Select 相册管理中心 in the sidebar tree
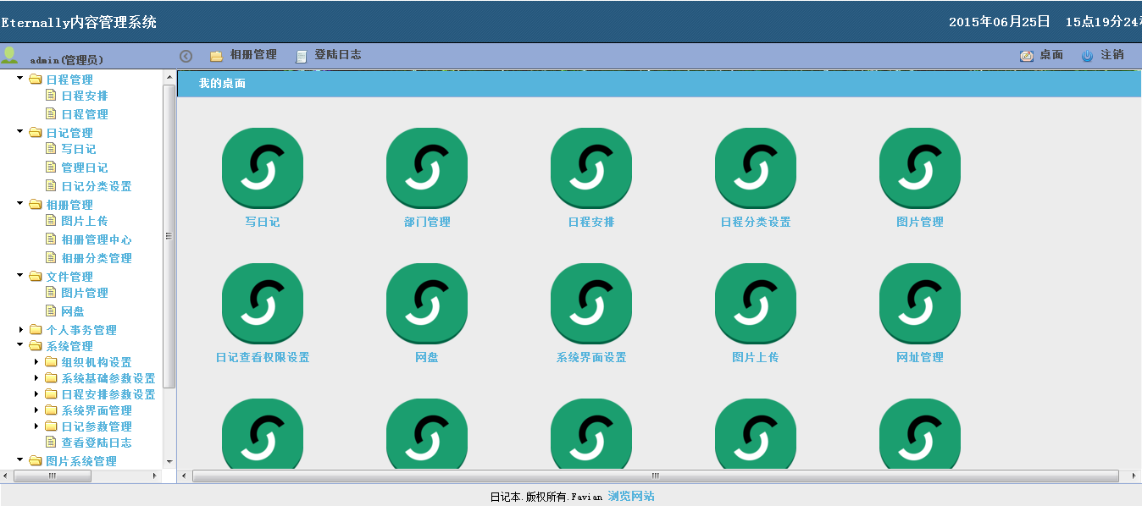 96,240
